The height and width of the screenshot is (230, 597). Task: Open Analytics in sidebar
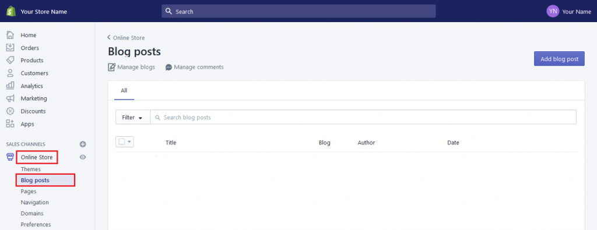point(31,86)
